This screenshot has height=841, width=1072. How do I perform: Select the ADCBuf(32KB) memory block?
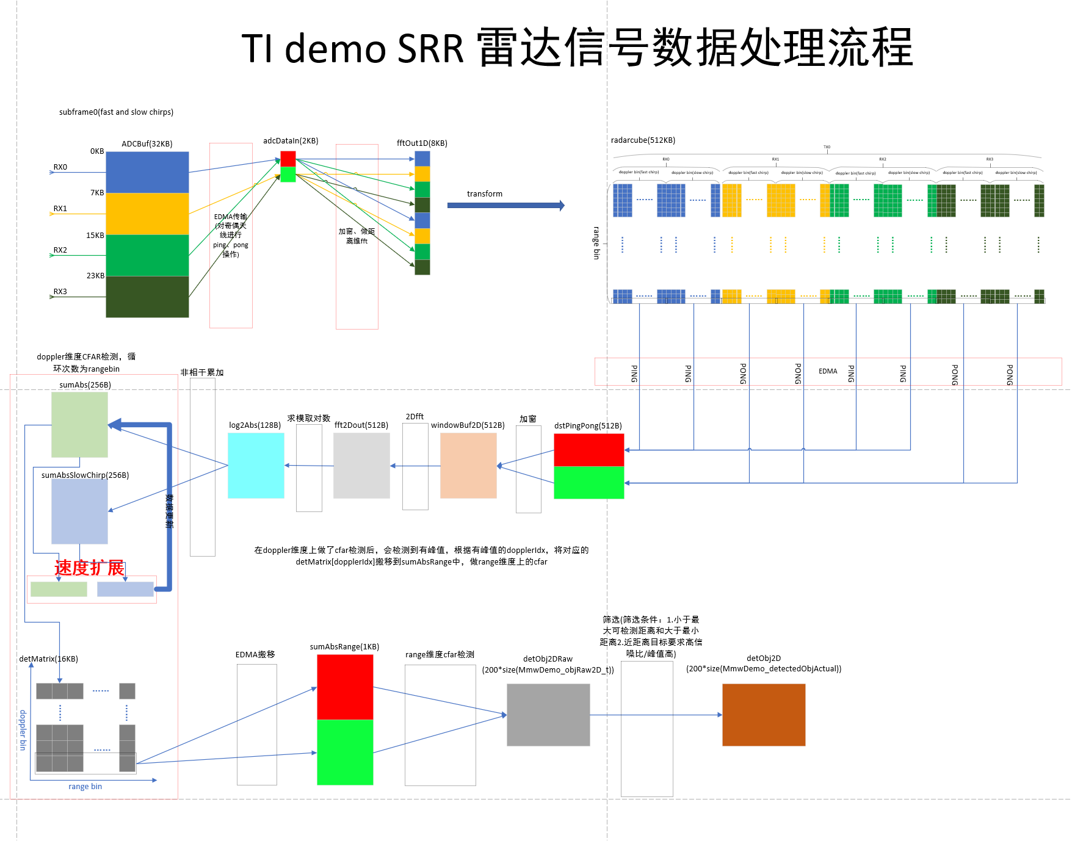point(147,235)
